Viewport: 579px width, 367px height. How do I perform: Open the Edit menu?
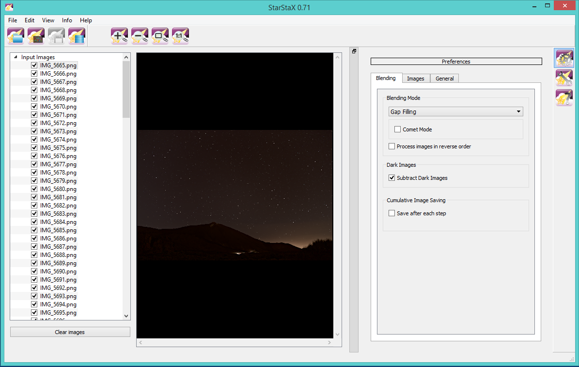click(x=30, y=20)
